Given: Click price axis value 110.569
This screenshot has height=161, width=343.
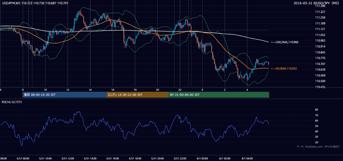Looking at the screenshot, I should [320, 75].
